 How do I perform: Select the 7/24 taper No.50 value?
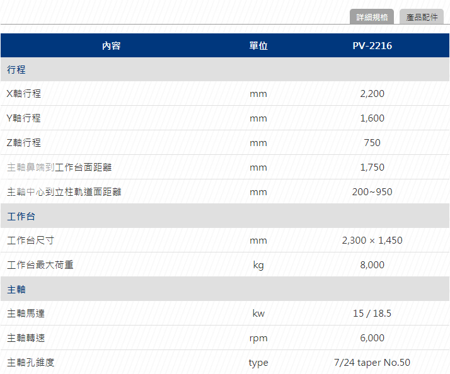372,363
